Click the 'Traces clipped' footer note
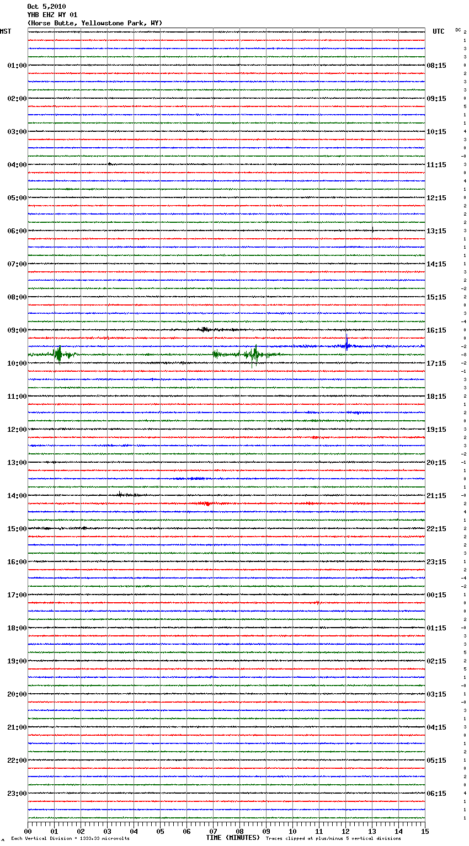469x846 pixels. pyautogui.click(x=333, y=839)
